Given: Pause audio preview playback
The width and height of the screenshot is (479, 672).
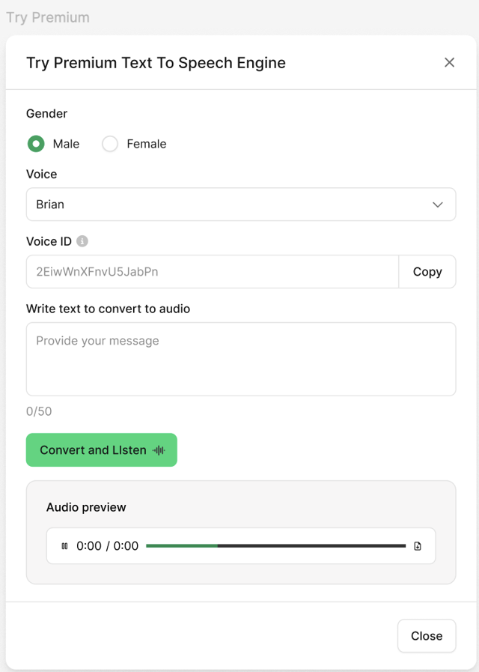Looking at the screenshot, I should click(x=64, y=546).
